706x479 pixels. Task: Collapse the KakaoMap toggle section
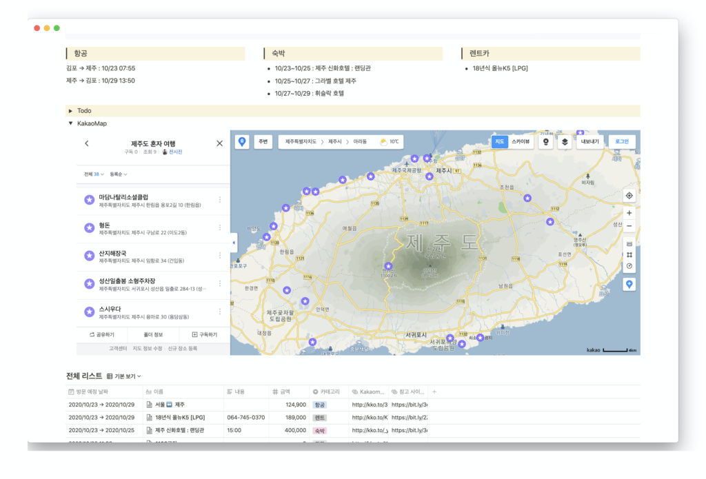point(70,124)
